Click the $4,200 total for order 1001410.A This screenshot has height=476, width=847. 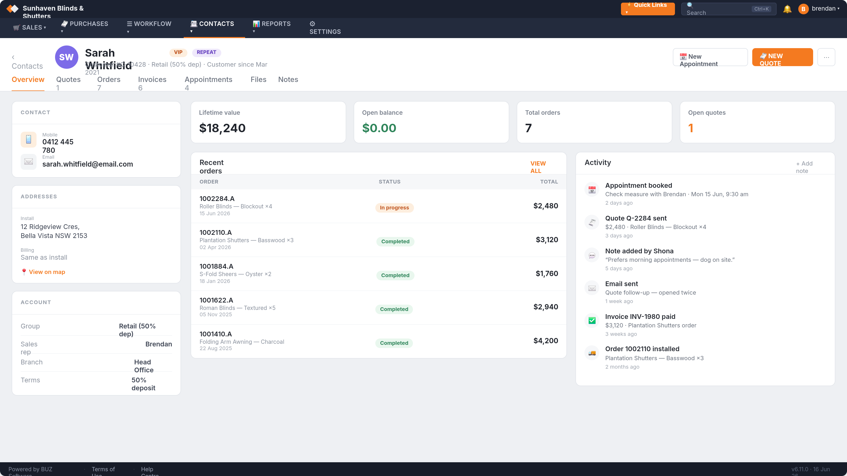point(546,341)
